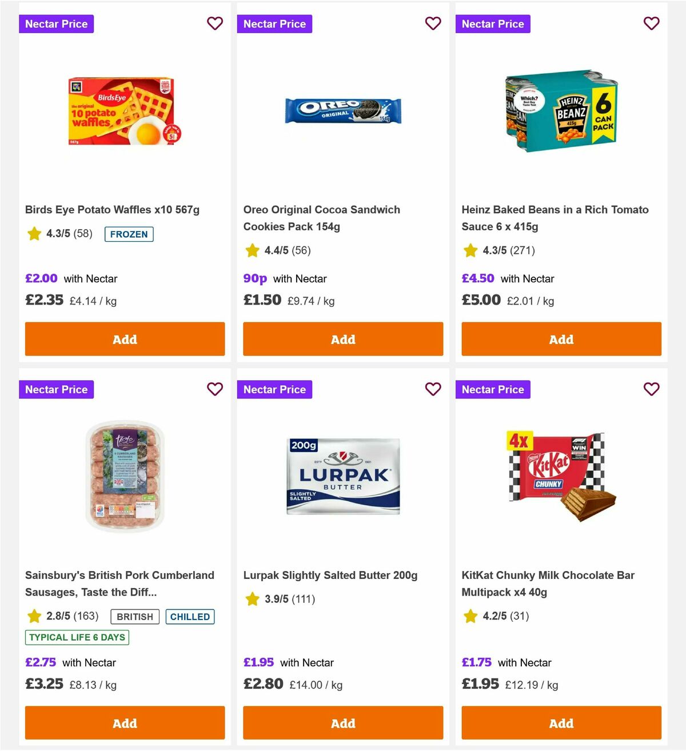This screenshot has width=686, height=751.
Task: Favourite the KitKat Chunky multipack
Action: point(652,389)
